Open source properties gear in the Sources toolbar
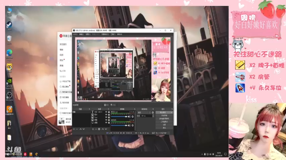 [x=99, y=129]
